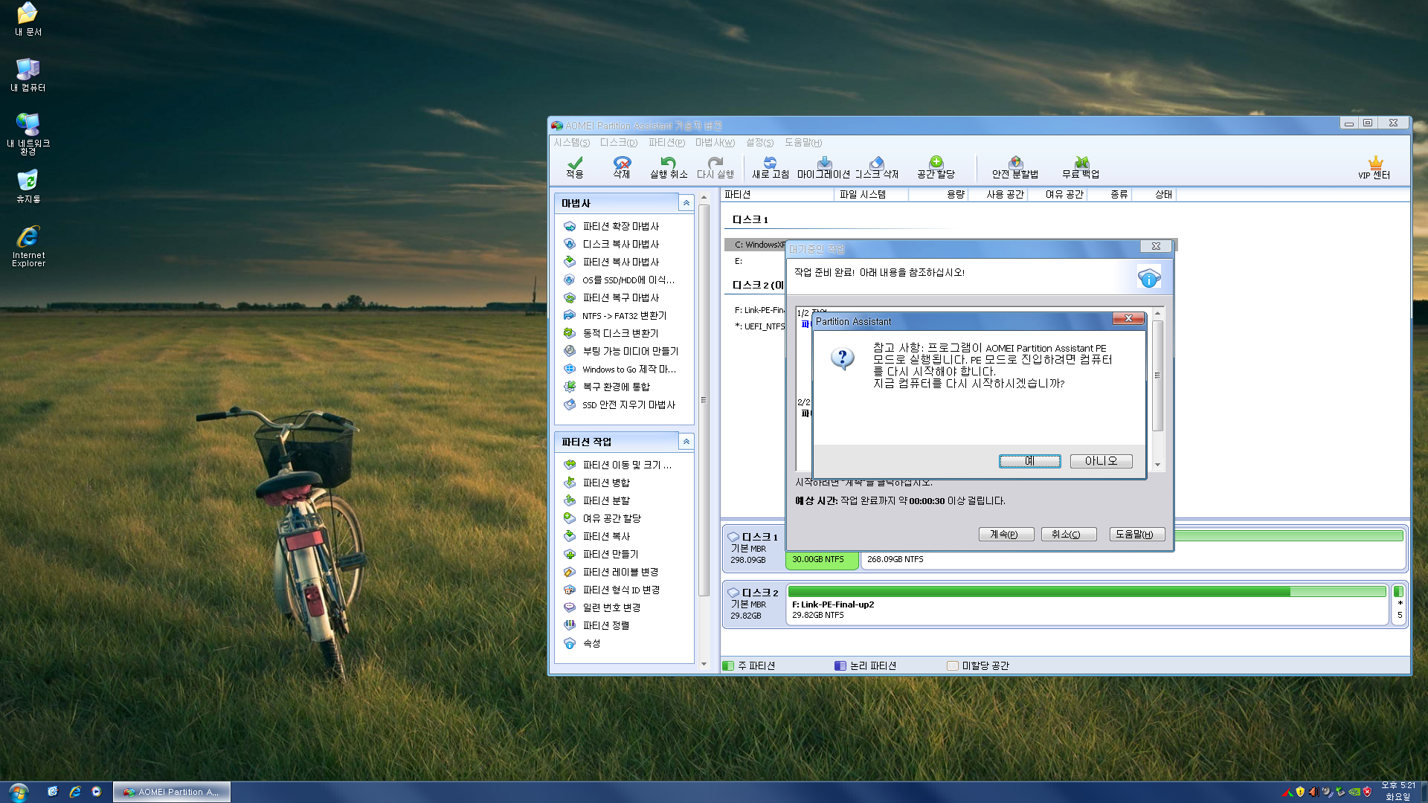1428x803 pixels.
Task: Decline restart with 아니오 button
Action: tap(1101, 461)
